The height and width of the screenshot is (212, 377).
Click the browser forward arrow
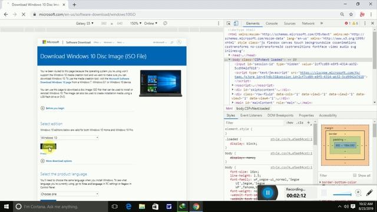15,14
